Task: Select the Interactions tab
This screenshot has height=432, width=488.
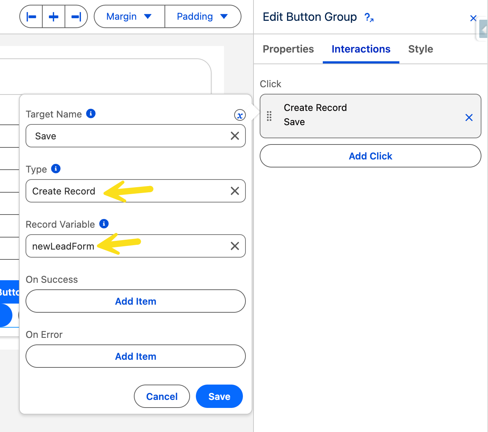Action: pos(361,49)
